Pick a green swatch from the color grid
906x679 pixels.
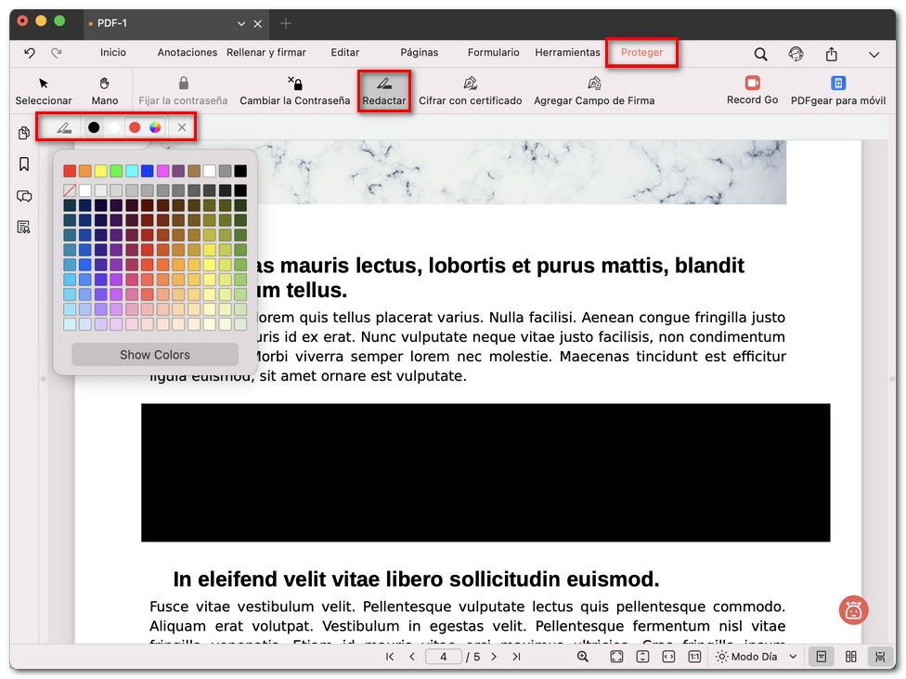116,171
